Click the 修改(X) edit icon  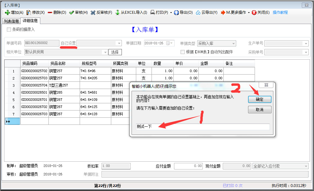(29, 12)
